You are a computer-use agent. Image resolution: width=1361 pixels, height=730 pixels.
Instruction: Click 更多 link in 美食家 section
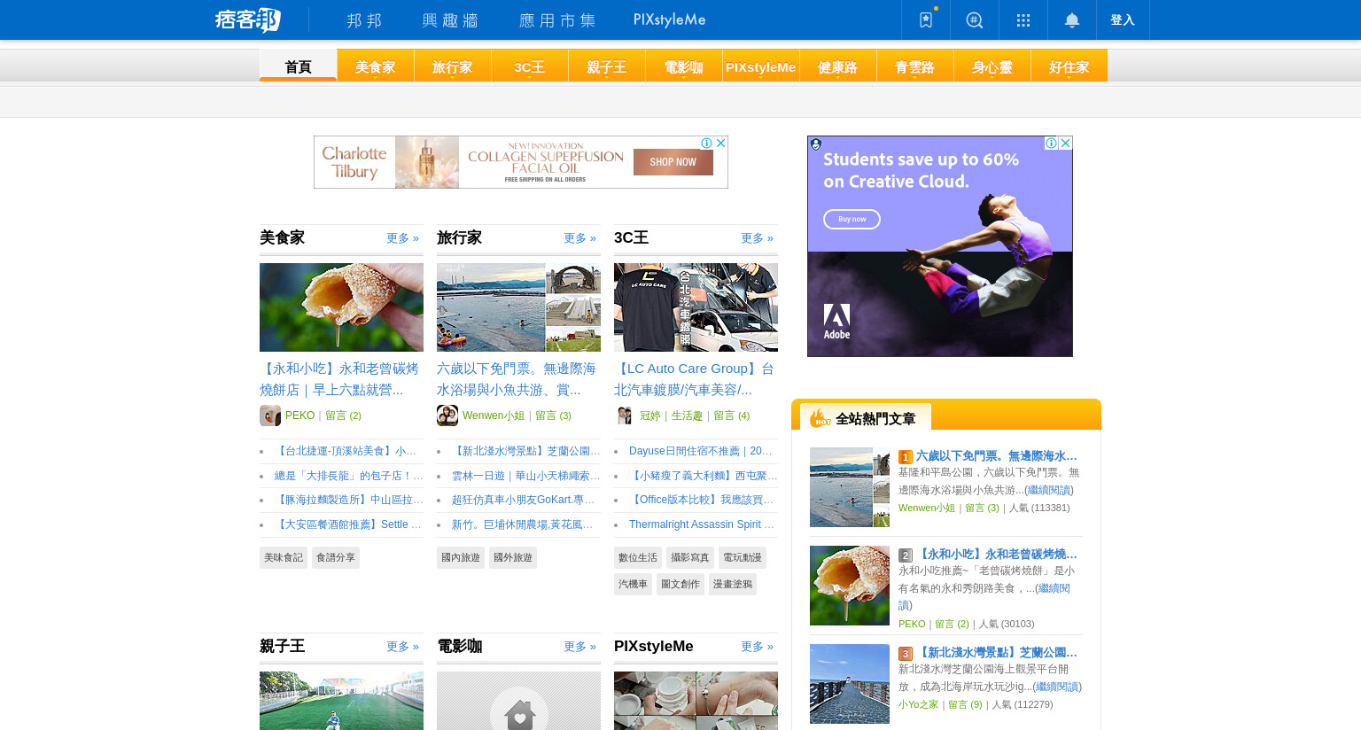(x=402, y=238)
